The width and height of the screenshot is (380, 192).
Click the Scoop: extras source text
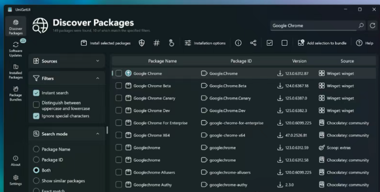tap(339, 147)
